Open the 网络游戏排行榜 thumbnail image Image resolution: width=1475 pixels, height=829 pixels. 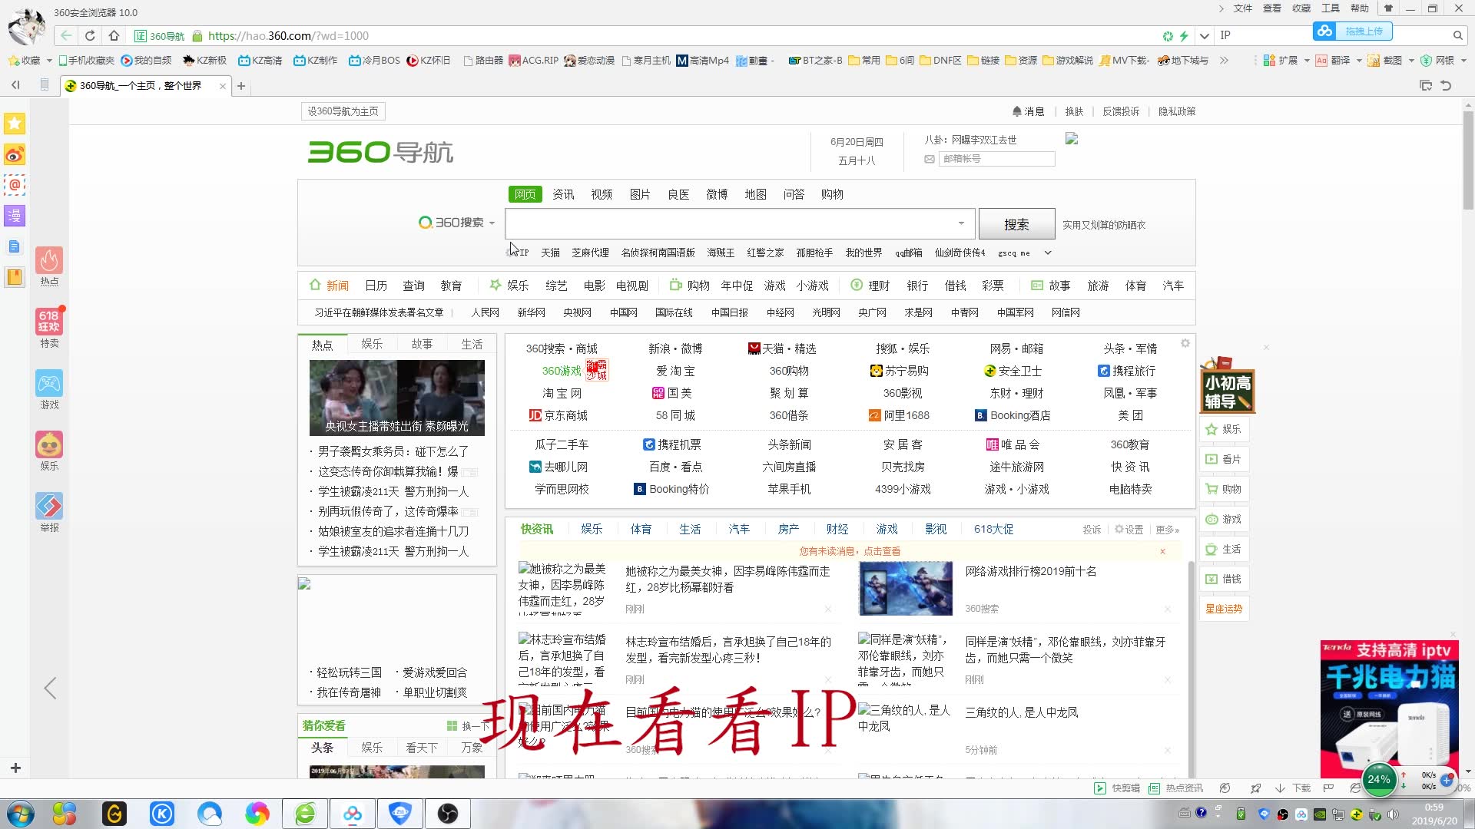906,589
